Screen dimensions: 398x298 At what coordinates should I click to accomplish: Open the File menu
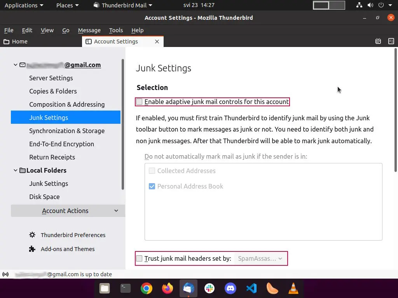(9, 30)
